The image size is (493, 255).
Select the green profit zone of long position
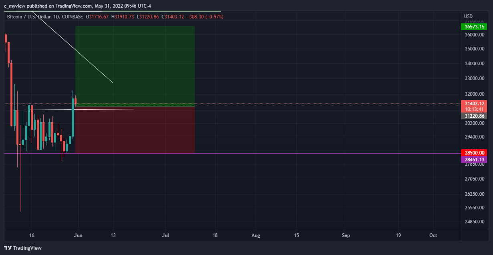click(135, 66)
